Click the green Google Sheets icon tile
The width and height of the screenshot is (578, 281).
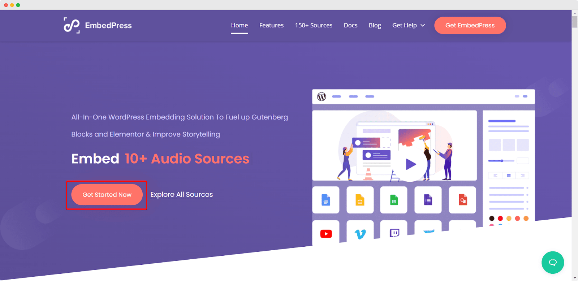click(x=394, y=200)
